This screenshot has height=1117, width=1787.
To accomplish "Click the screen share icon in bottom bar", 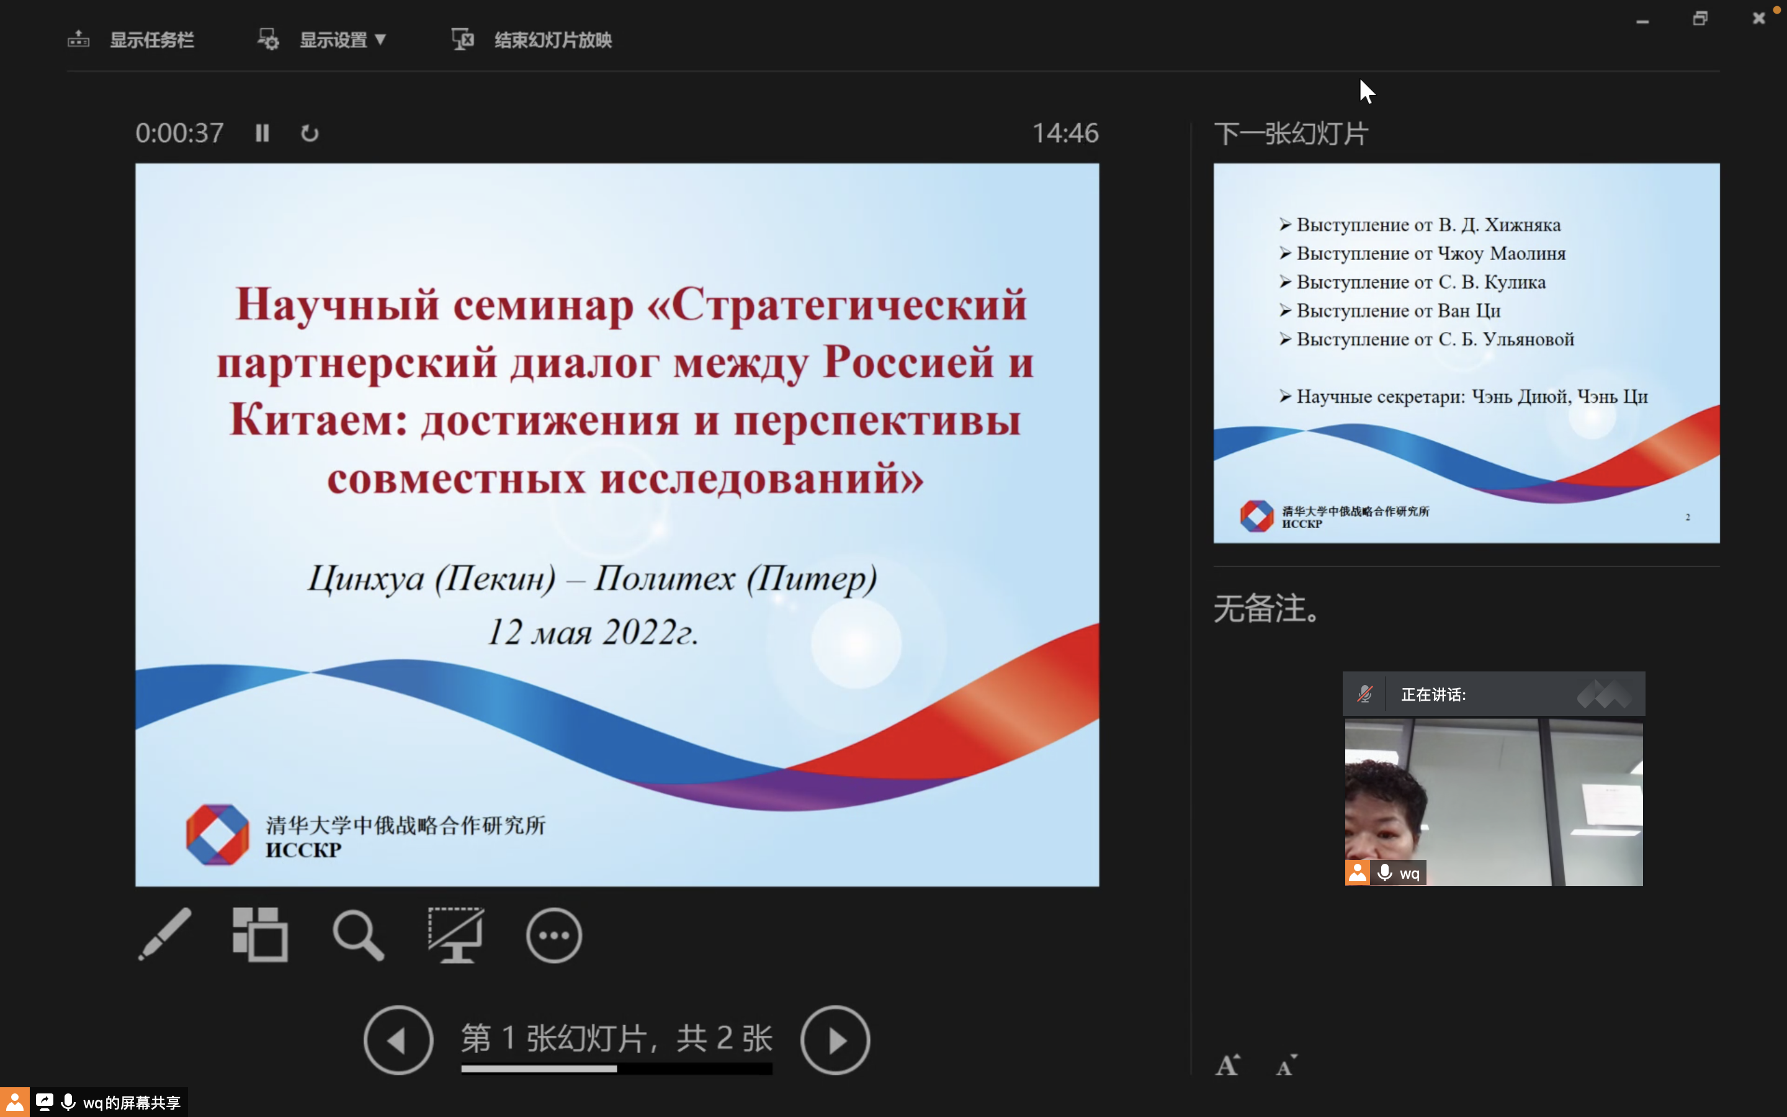I will tap(44, 1102).
